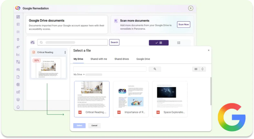The height and width of the screenshot is (139, 254).
Task: Switch file picker to list view icon
Action: [x=196, y=69]
